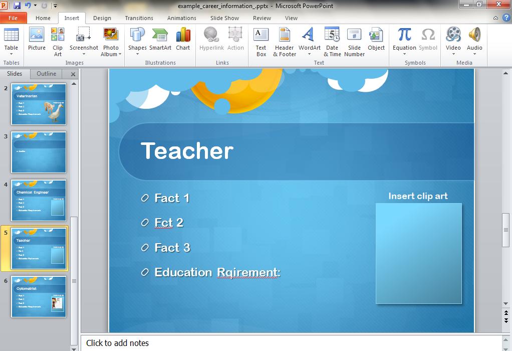Switch to the Design ribbon tab
Image resolution: width=512 pixels, height=351 pixels.
click(x=102, y=18)
